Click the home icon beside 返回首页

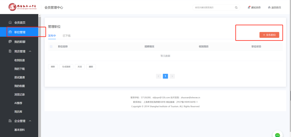[269, 8]
